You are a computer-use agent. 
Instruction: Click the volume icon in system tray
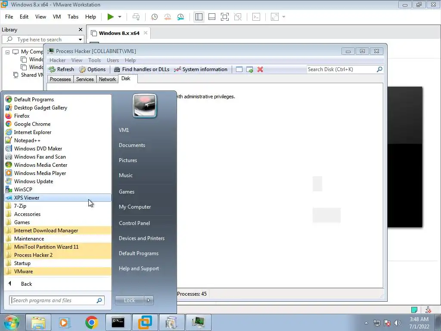pos(397,323)
